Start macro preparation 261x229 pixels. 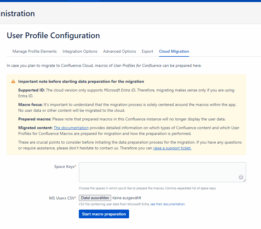tap(104, 214)
